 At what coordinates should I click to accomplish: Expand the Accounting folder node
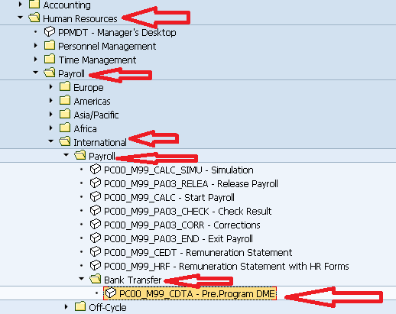click(x=20, y=4)
